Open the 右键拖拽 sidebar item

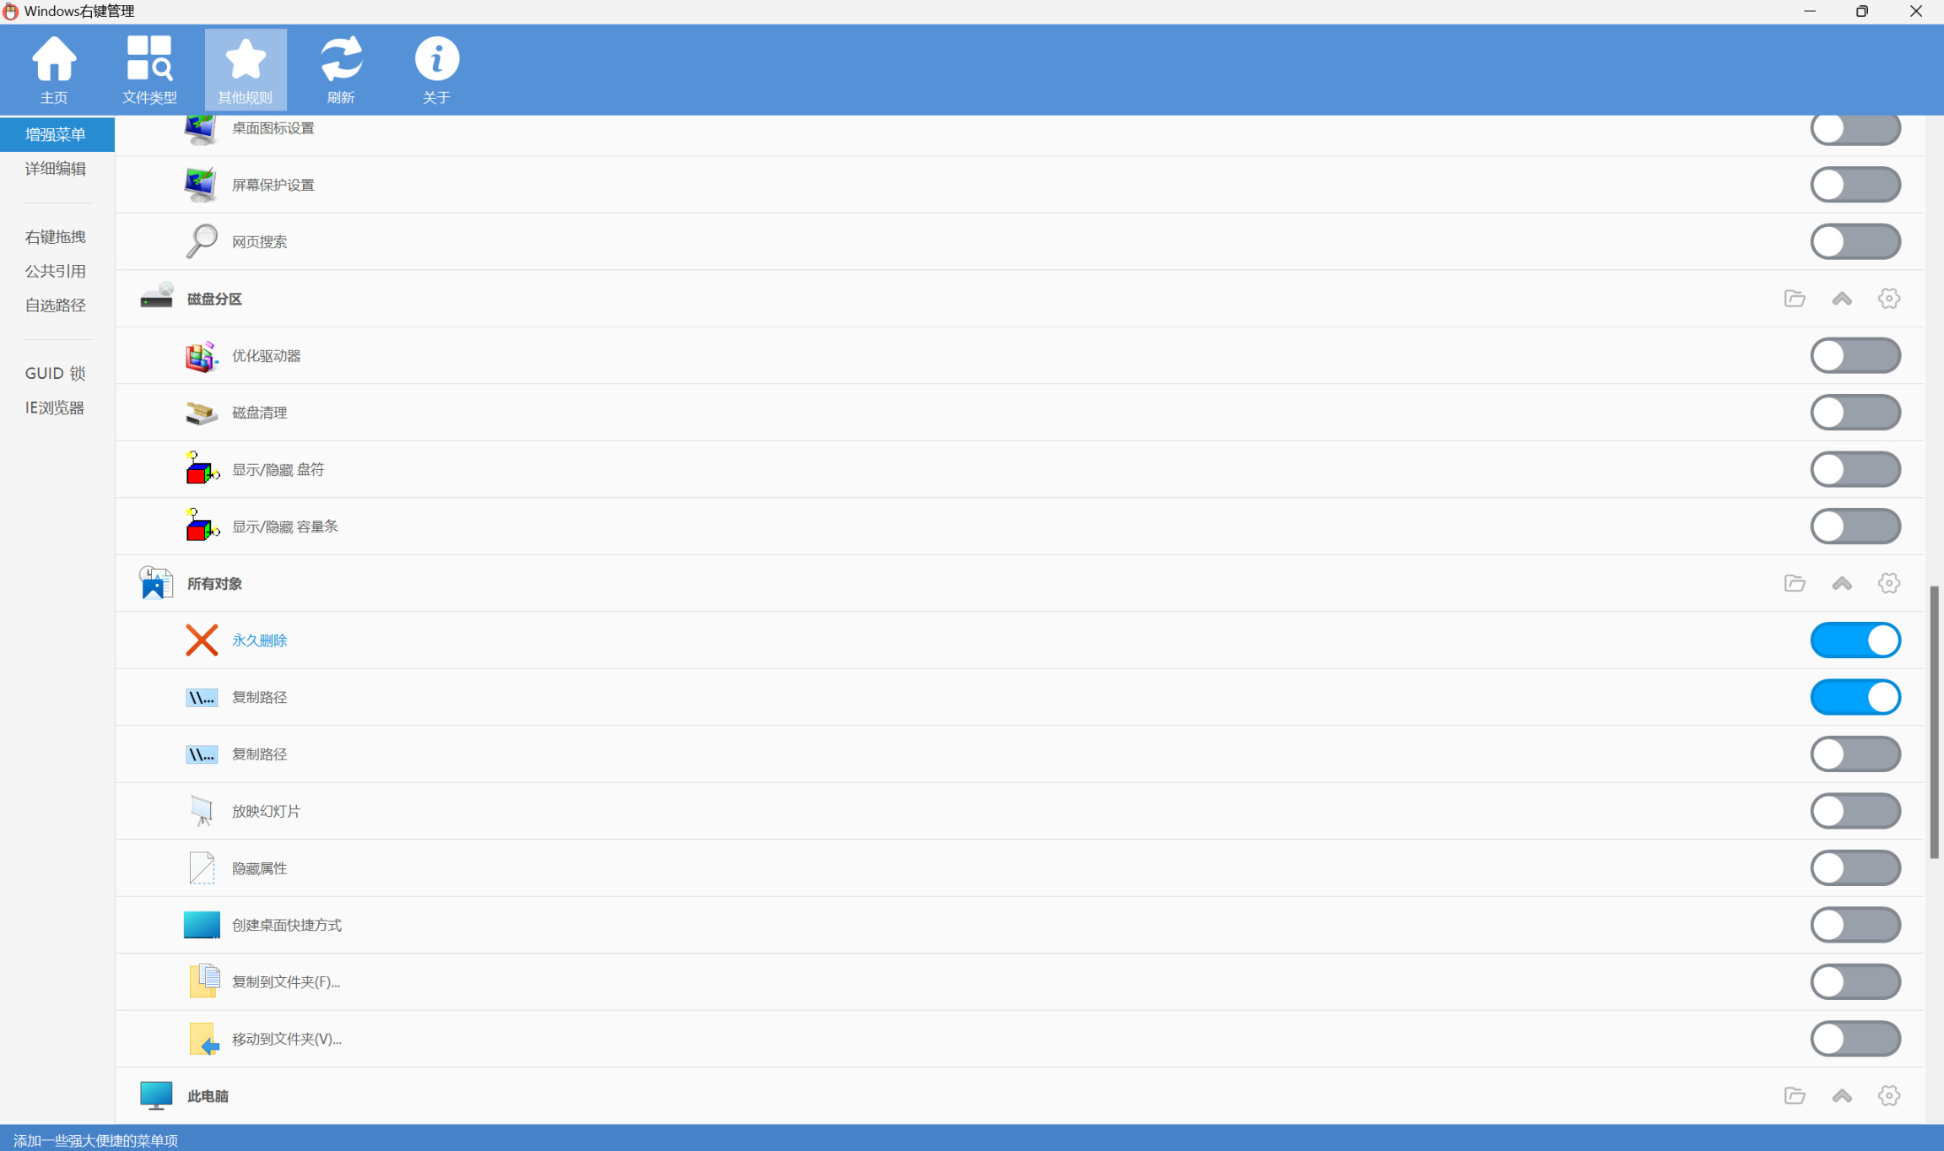(x=56, y=237)
